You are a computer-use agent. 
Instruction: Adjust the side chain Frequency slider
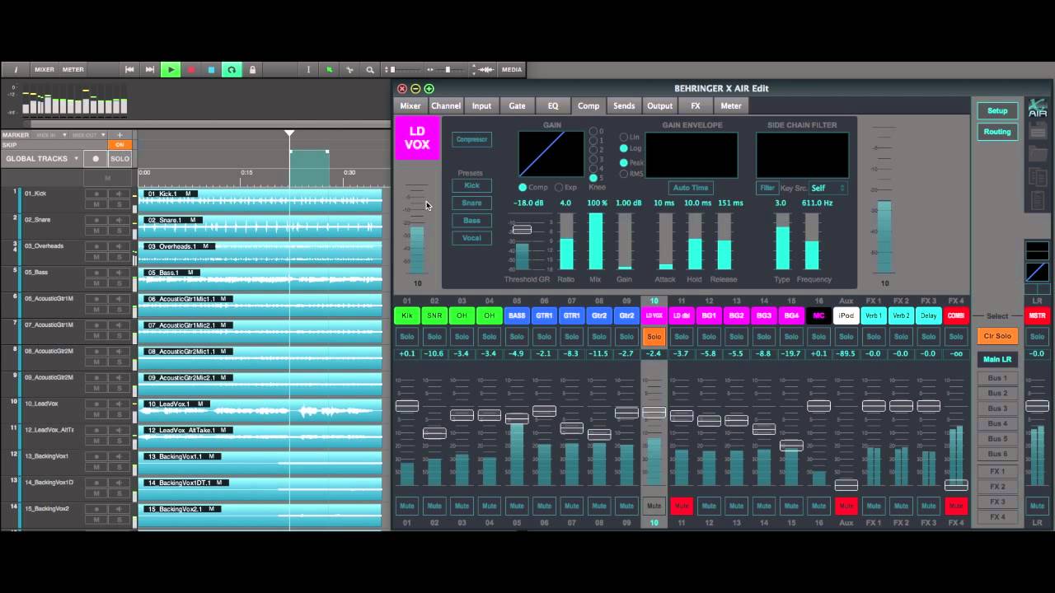(x=812, y=241)
